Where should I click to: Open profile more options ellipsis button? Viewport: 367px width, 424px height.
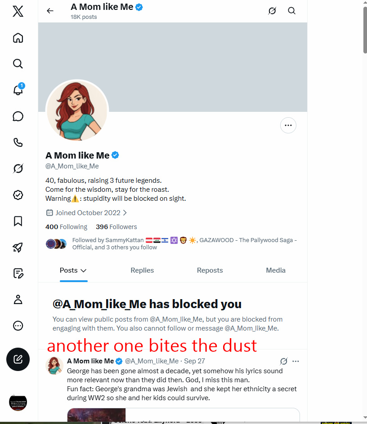[288, 125]
